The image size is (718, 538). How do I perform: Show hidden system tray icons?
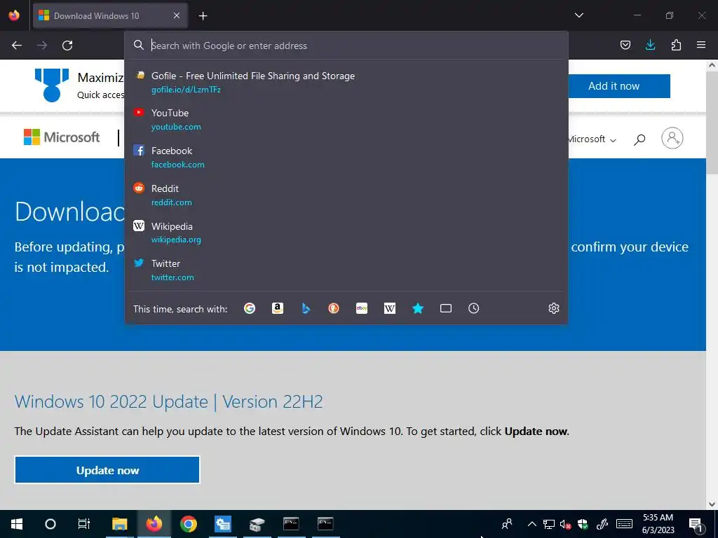(532, 524)
